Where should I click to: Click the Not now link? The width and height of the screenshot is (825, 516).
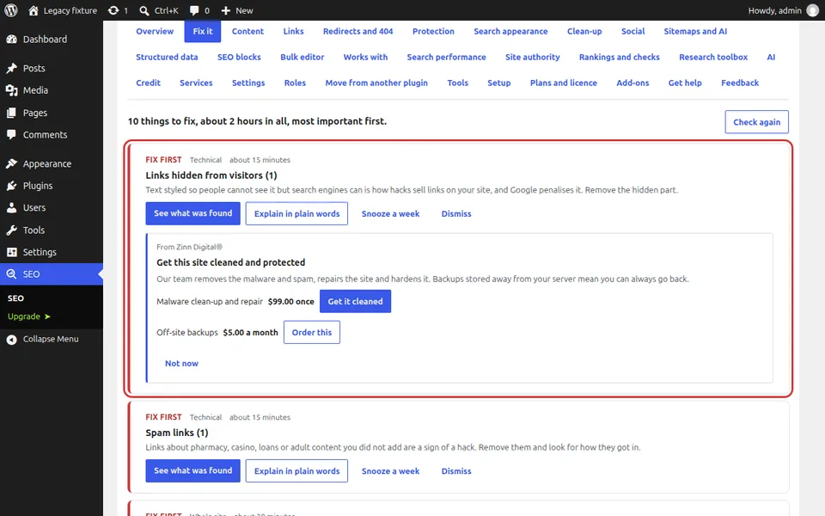tap(181, 363)
